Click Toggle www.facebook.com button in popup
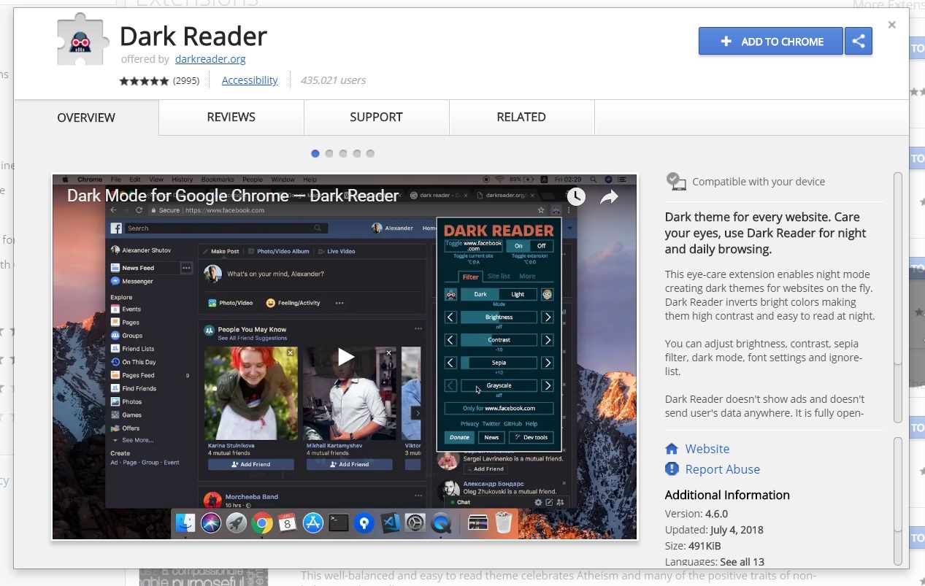This screenshot has width=925, height=586. tap(474, 246)
